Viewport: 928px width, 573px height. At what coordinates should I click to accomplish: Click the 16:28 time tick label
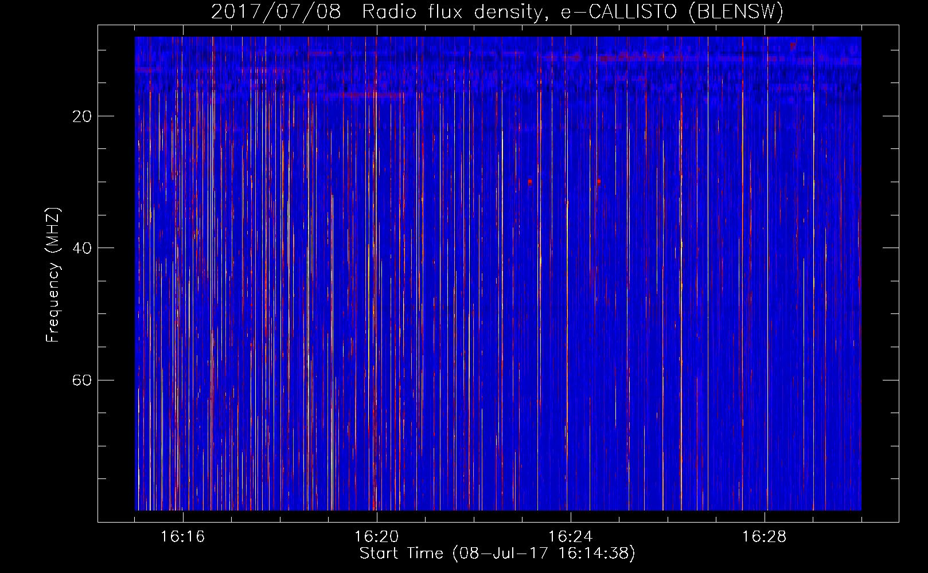[764, 537]
